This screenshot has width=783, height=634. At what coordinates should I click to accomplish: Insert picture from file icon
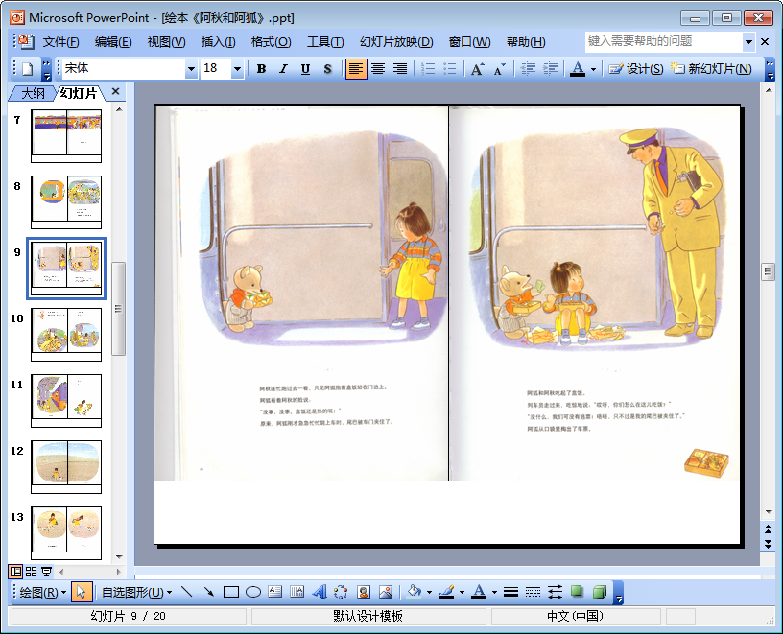(x=386, y=593)
